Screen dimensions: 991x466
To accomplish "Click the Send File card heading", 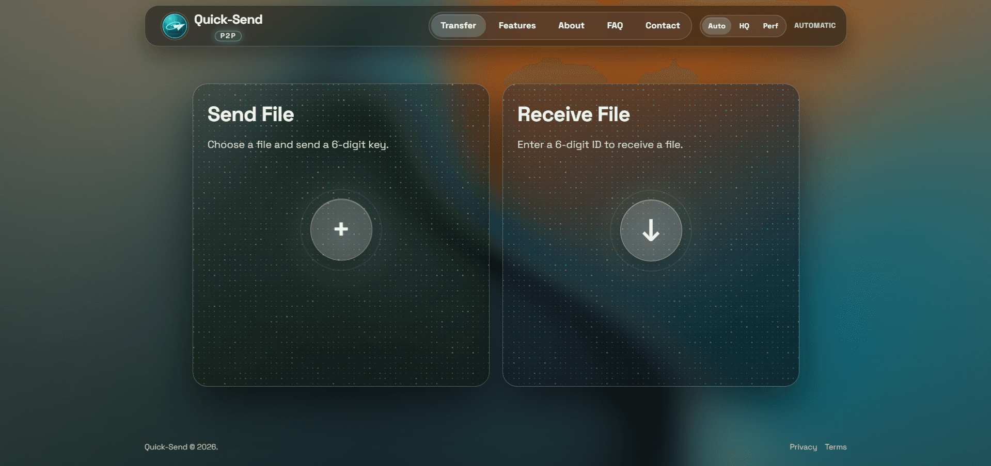I will (x=250, y=114).
